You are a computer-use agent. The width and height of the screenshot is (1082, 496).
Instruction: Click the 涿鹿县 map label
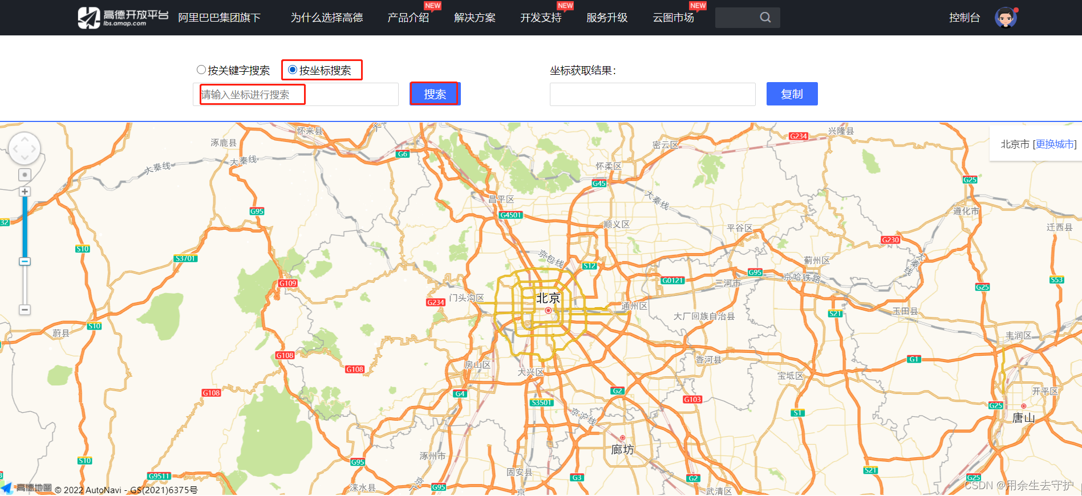pos(224,143)
